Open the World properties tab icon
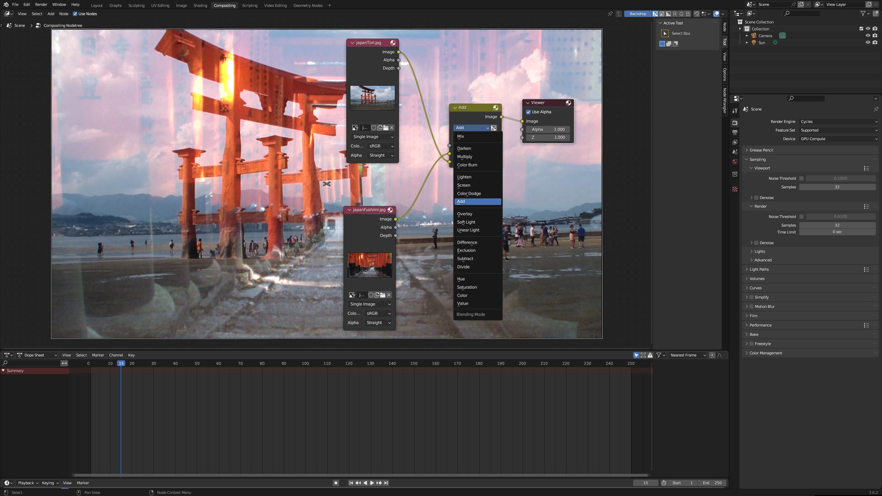This screenshot has height=496, width=882. point(735,162)
